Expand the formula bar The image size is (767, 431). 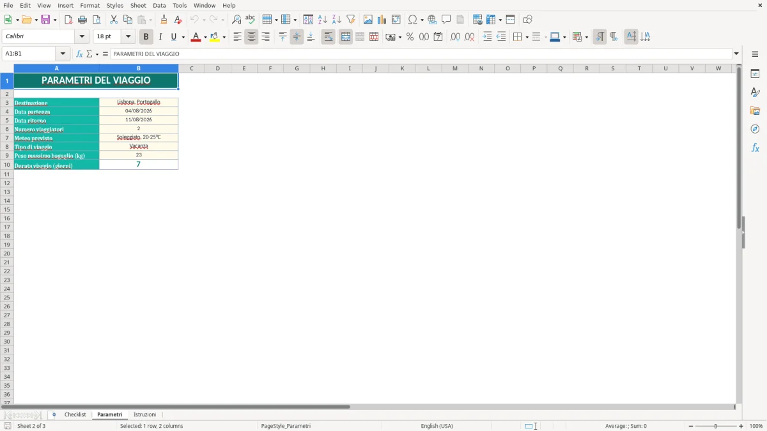click(736, 54)
